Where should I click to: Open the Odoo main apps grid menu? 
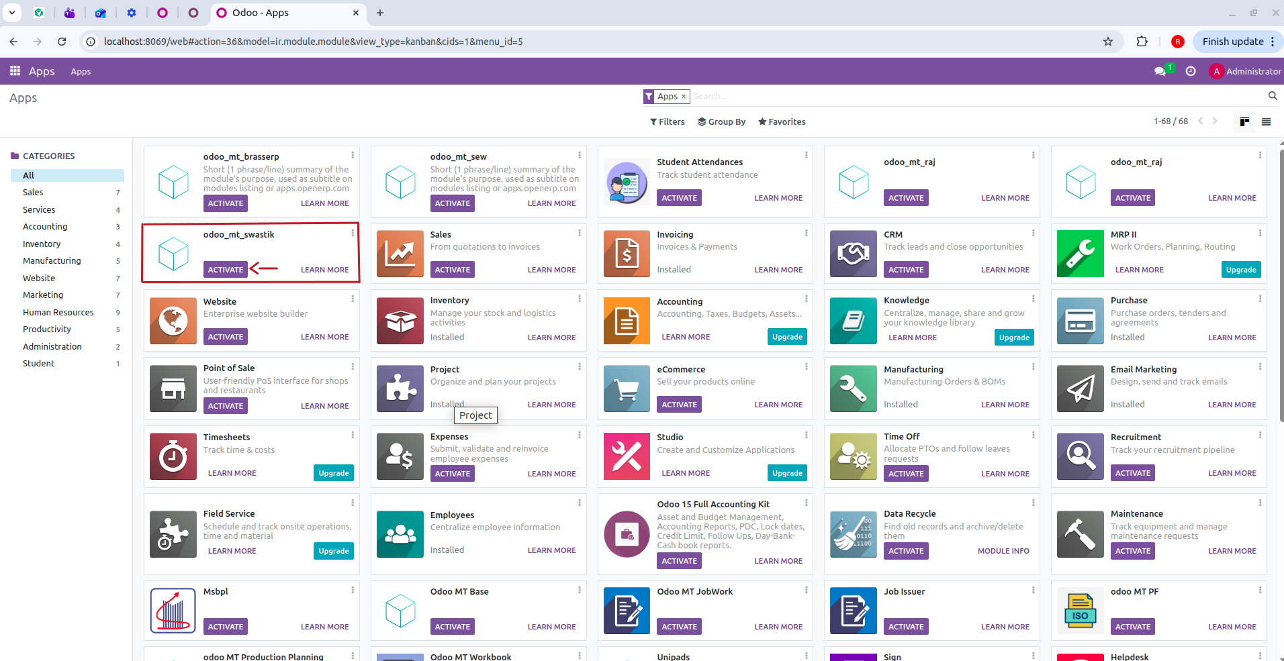[15, 71]
